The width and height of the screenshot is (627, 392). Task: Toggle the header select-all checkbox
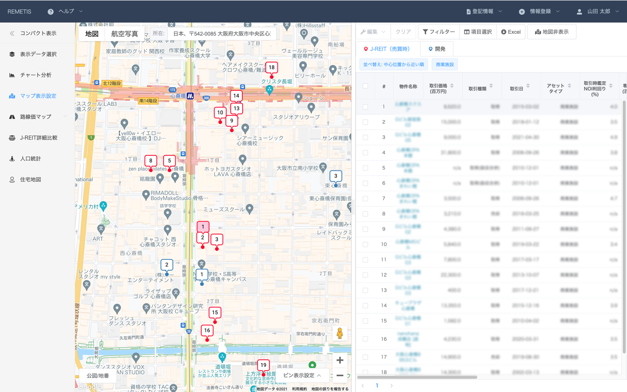click(x=365, y=86)
